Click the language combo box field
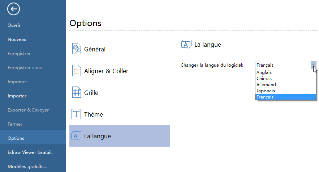Image resolution: width=319 pixels, height=172 pixels. (283, 65)
